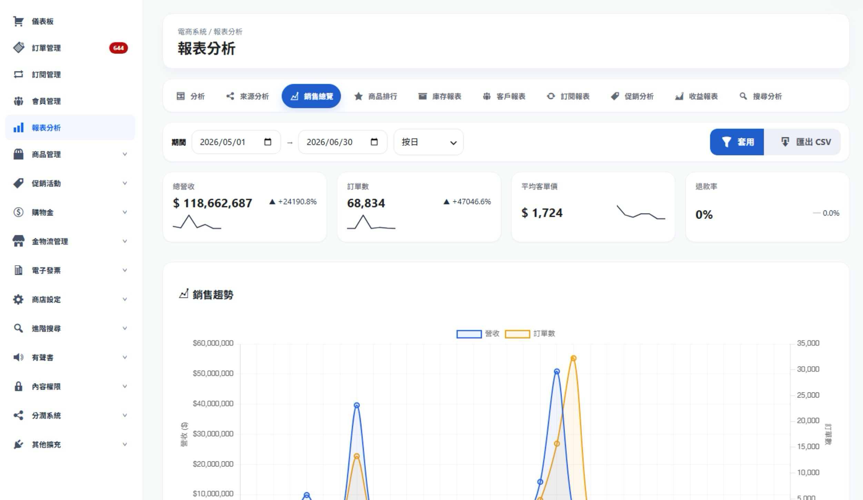Open the start date calendar picker icon

pyautogui.click(x=268, y=142)
